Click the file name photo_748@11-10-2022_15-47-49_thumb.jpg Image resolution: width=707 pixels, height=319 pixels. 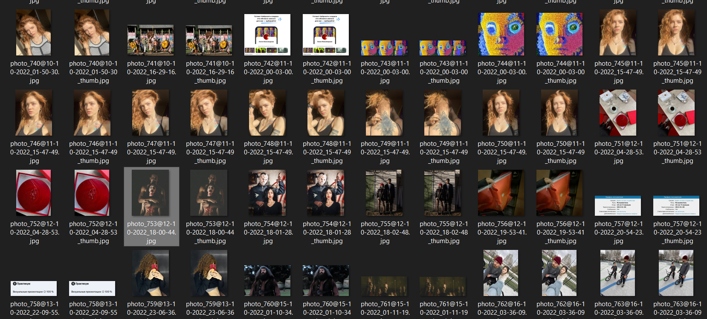point(327,152)
